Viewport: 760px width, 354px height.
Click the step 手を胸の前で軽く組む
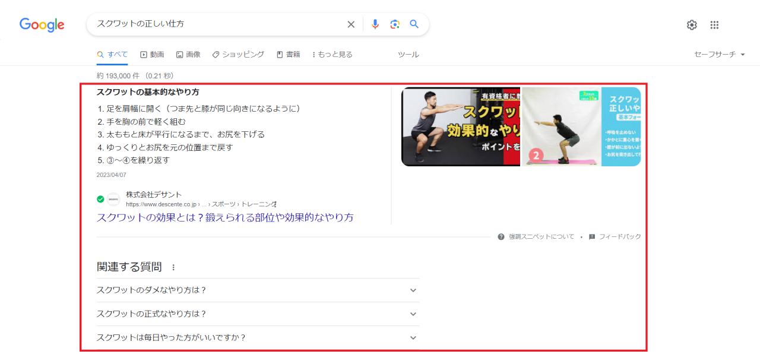coord(145,122)
